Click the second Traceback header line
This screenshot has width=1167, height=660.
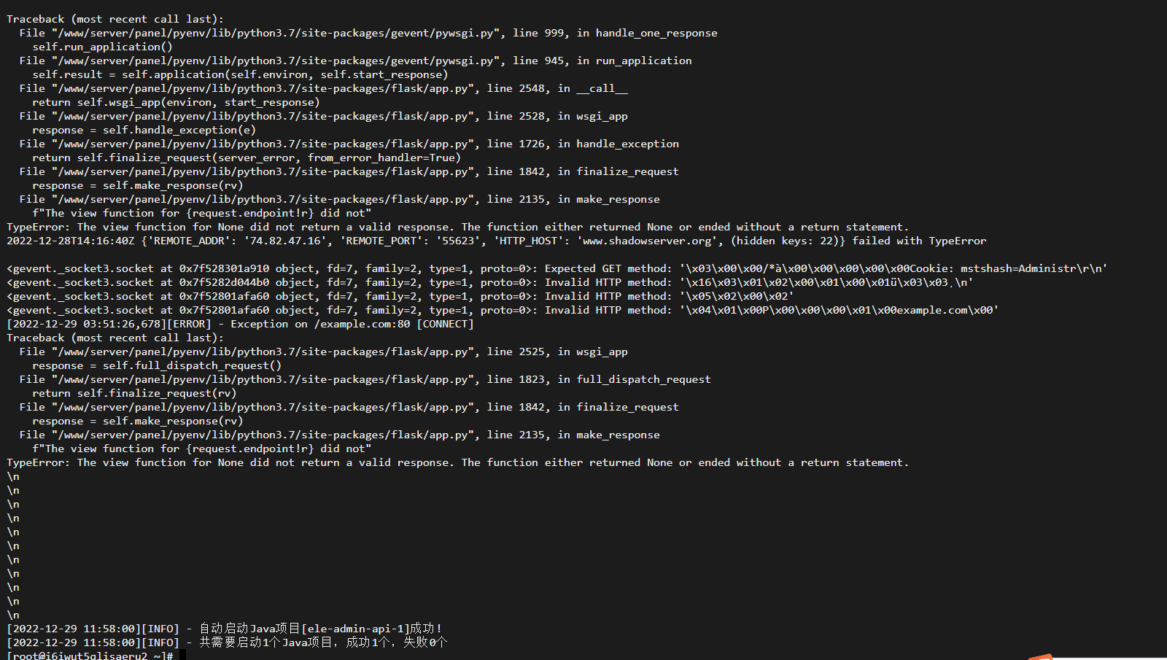coord(115,338)
